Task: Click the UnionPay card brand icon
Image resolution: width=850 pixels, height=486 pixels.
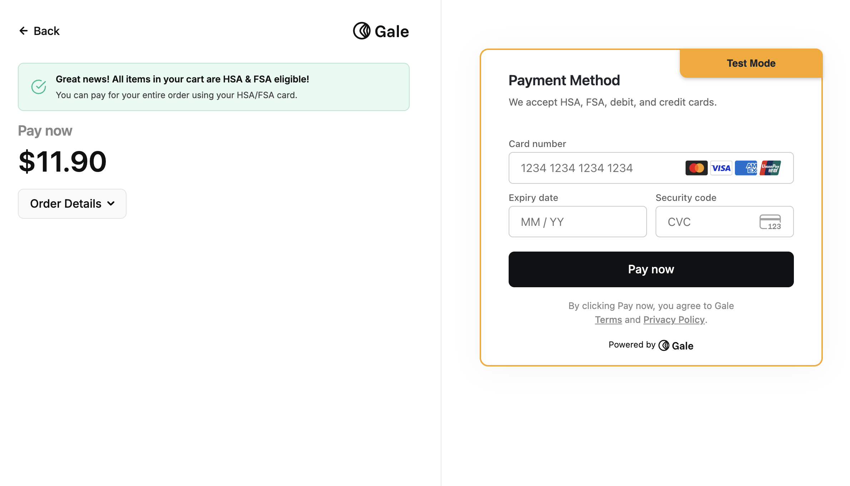Action: (x=770, y=168)
